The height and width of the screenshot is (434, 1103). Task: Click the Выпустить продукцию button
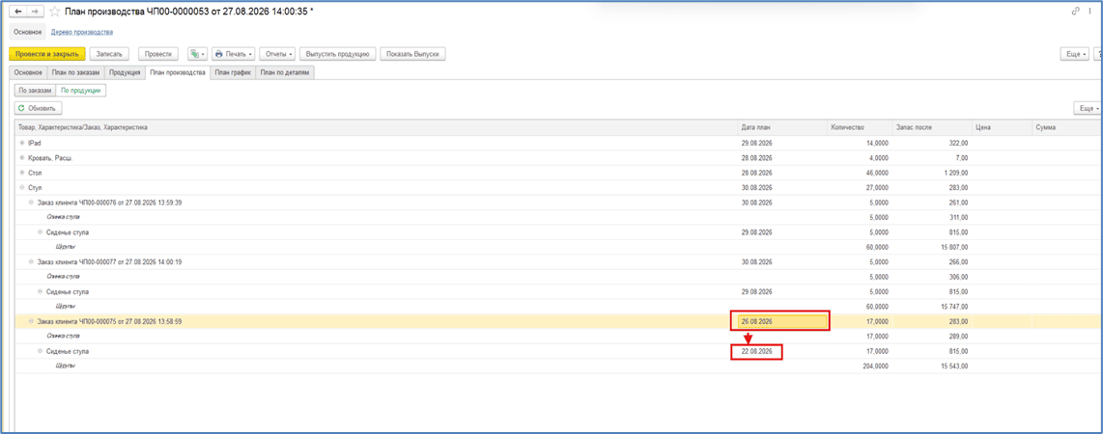coord(338,54)
